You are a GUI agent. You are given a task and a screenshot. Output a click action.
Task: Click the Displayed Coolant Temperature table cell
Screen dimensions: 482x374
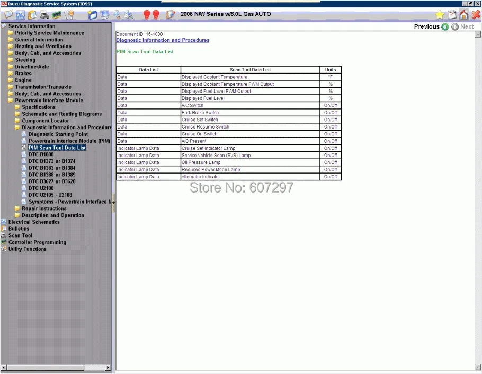point(250,77)
